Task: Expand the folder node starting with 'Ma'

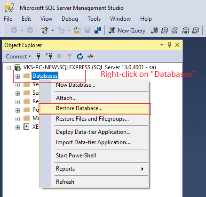Action: [17, 119]
